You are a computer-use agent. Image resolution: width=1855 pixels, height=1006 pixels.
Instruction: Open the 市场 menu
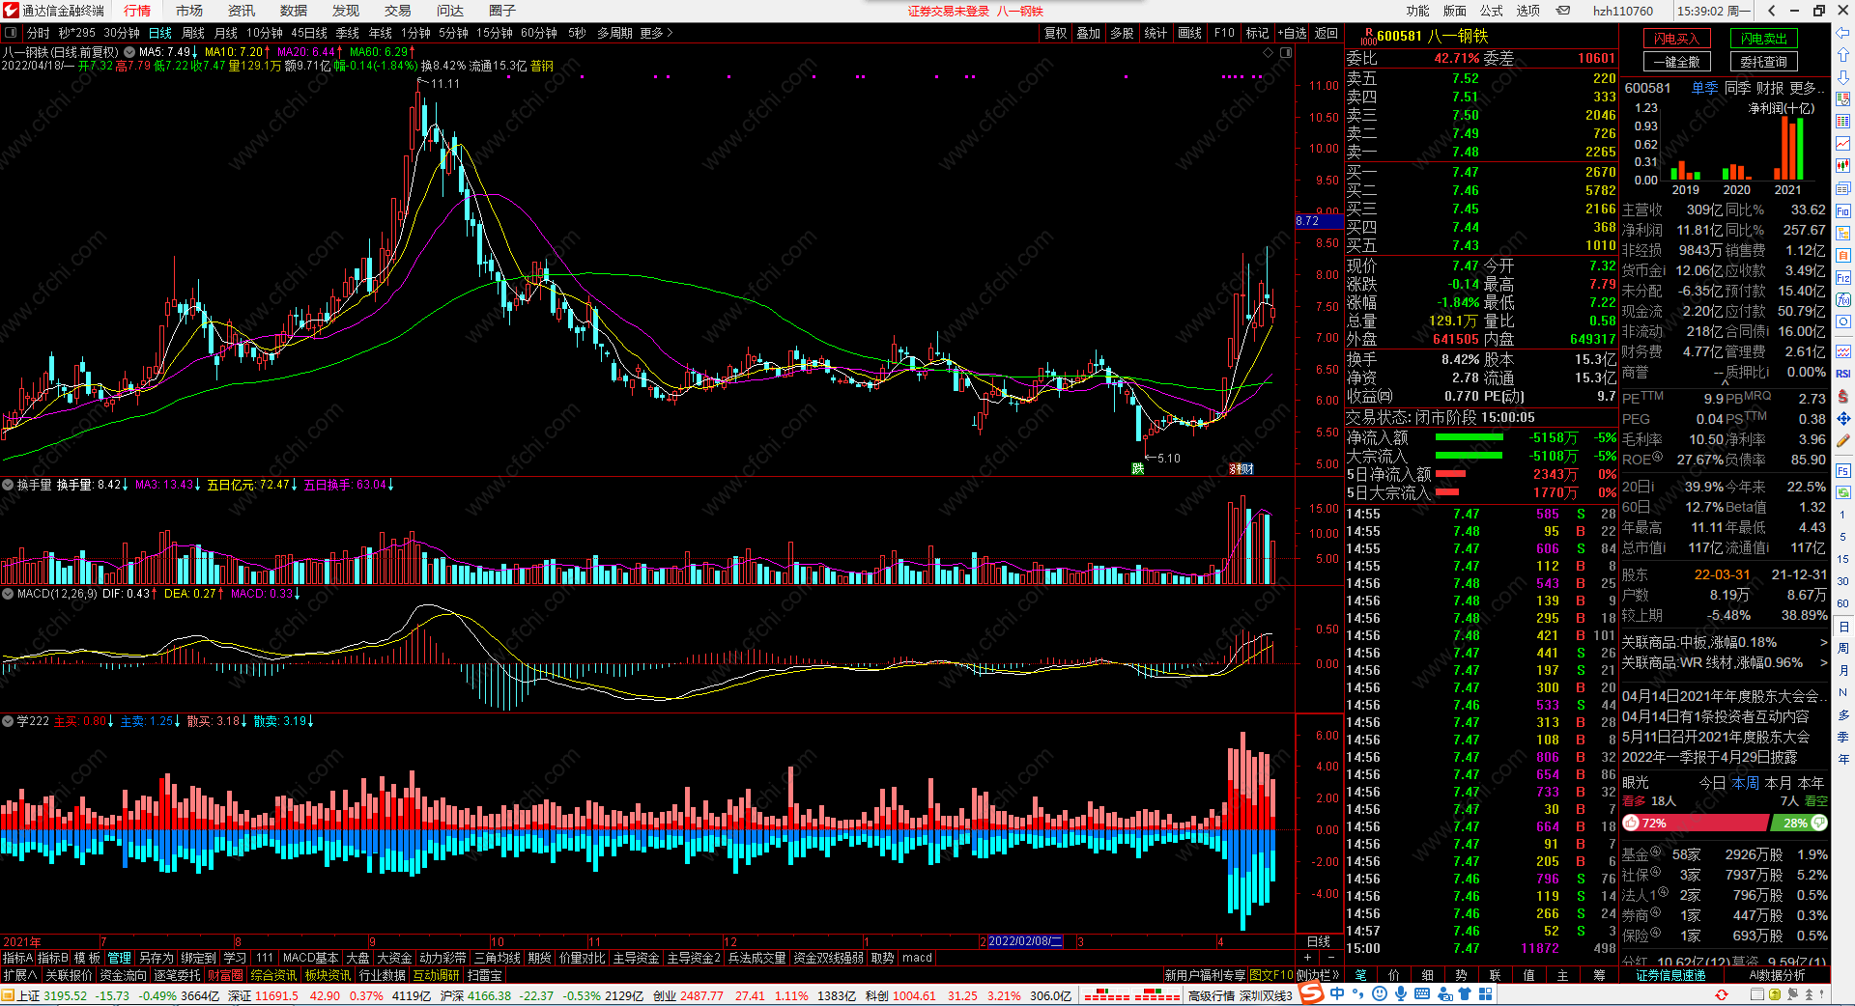click(x=189, y=11)
